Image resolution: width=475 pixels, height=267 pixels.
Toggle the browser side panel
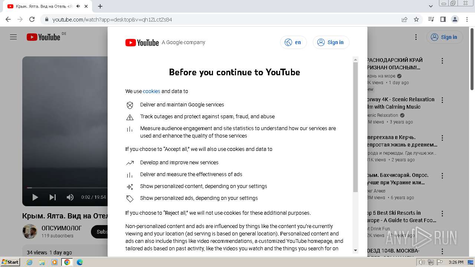(443, 19)
